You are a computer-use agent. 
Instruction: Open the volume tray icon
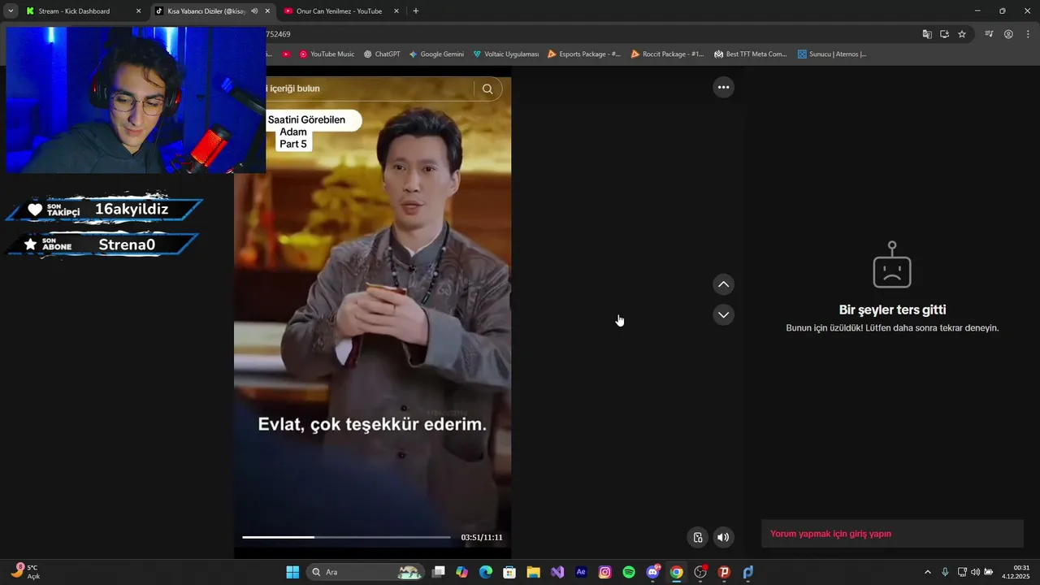point(975,572)
